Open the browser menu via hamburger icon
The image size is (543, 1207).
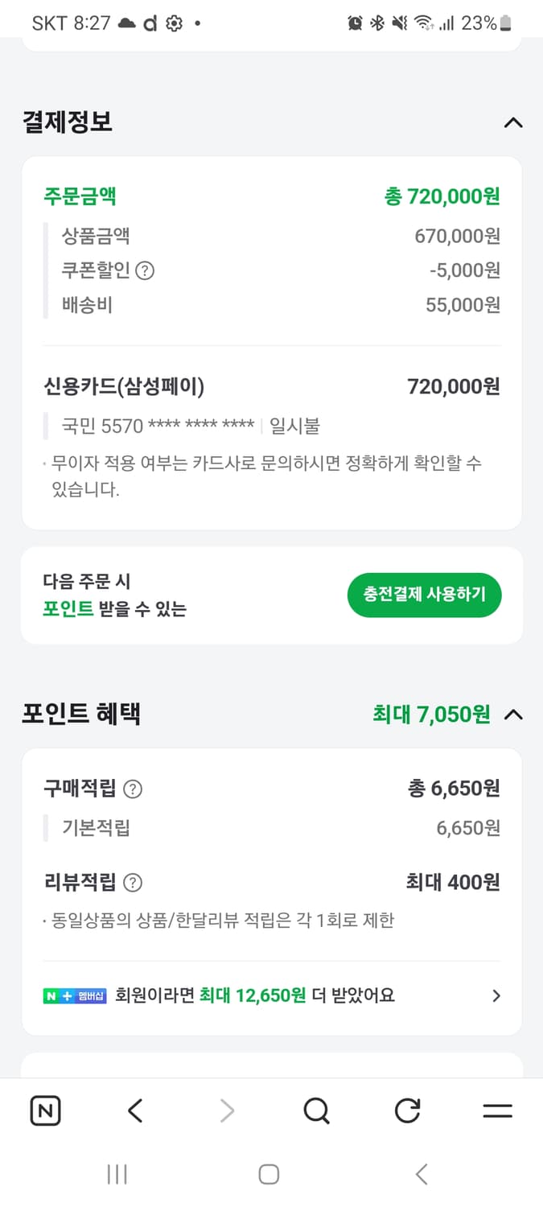coord(497,1111)
